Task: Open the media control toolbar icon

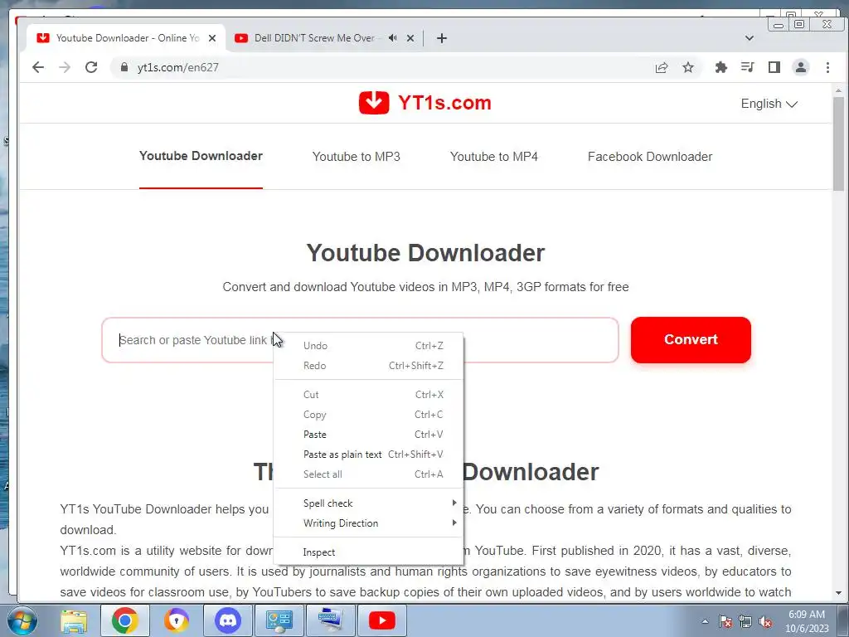Action: point(747,67)
